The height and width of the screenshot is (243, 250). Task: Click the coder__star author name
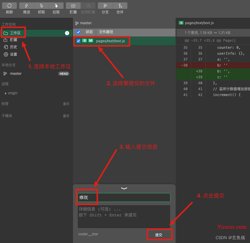pos(88,234)
